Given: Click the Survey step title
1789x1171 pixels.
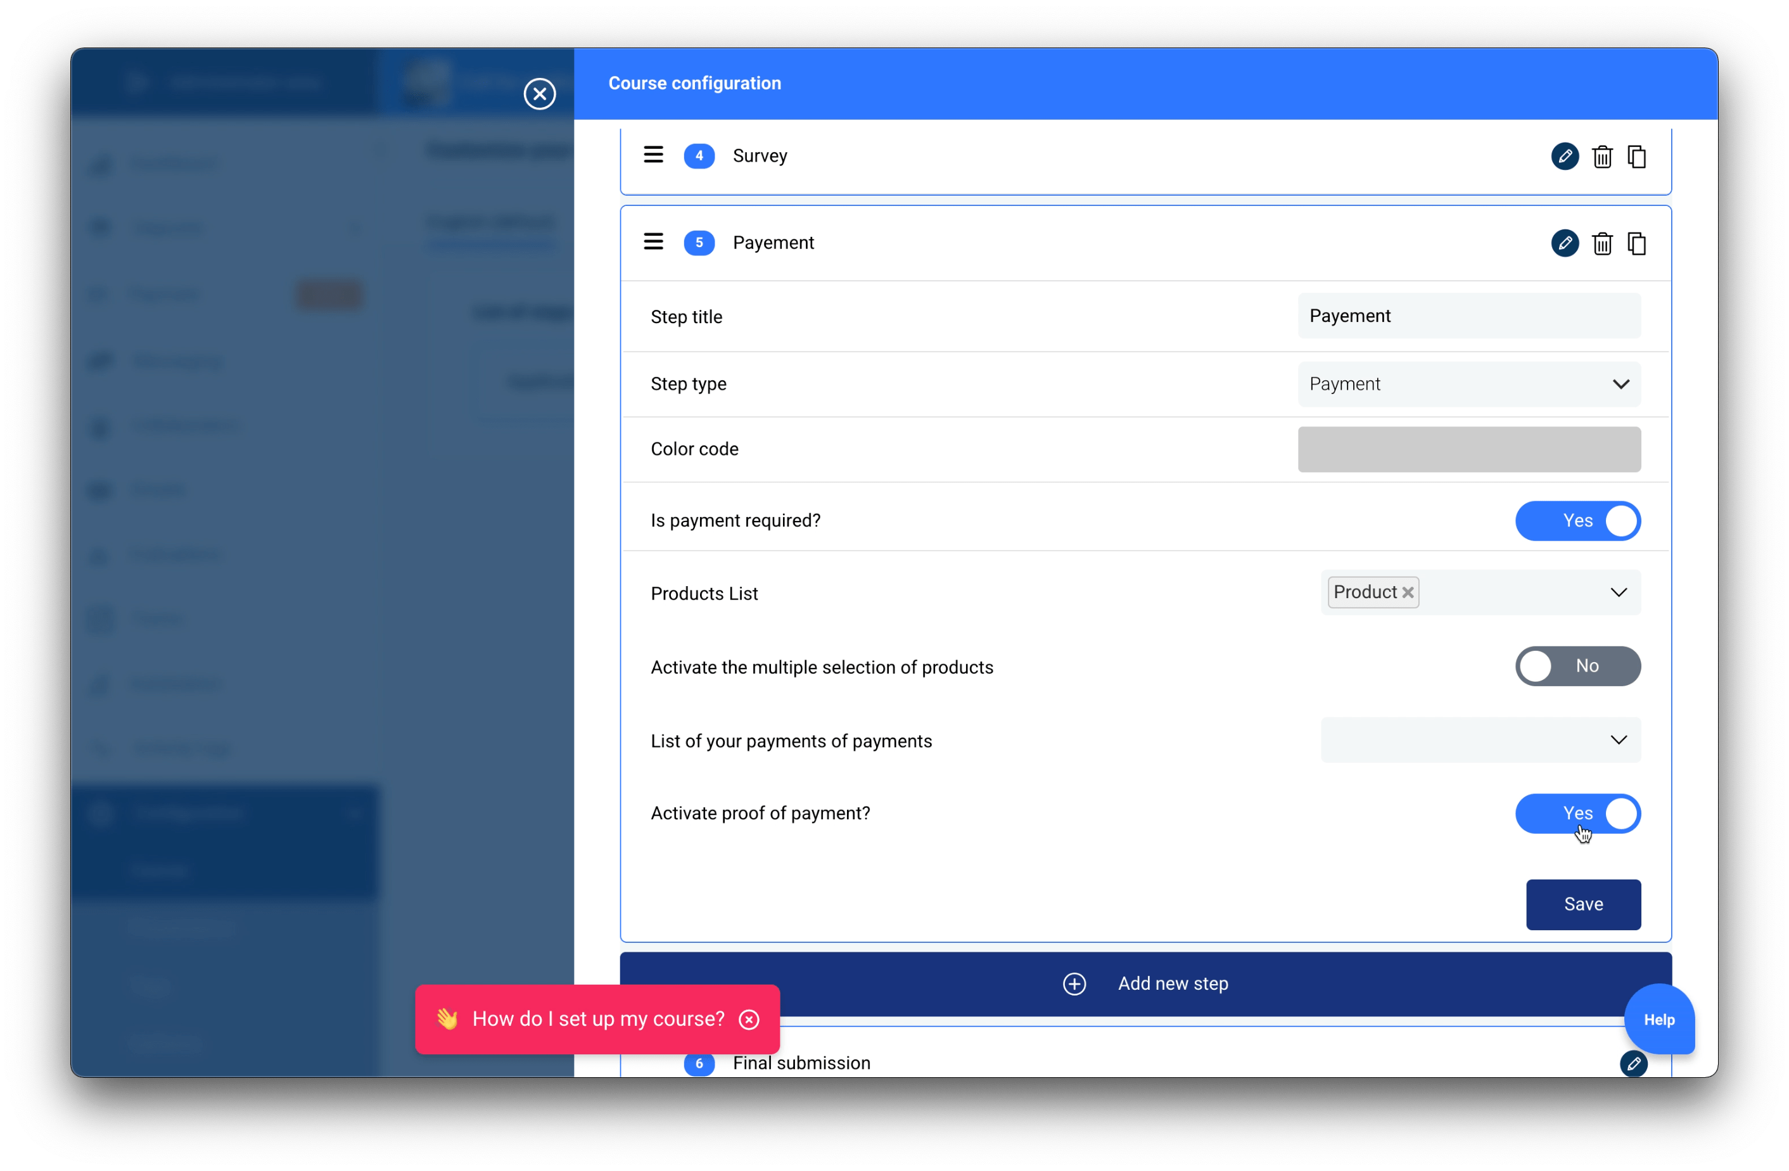Looking at the screenshot, I should (x=760, y=156).
